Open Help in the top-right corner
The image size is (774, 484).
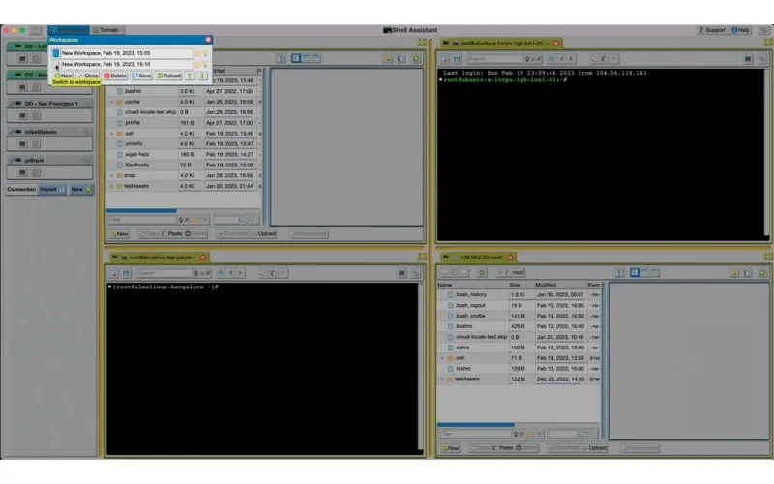740,30
